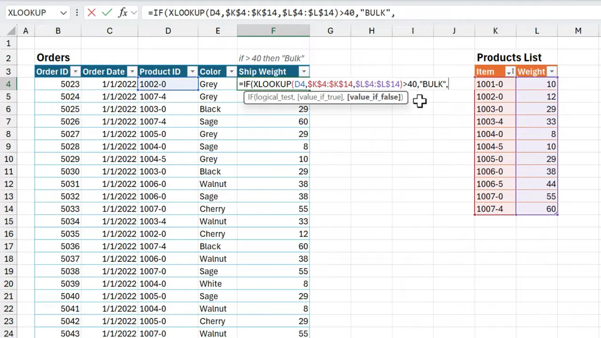
Task: Expand the chevron next to the fx icon
Action: [134, 13]
